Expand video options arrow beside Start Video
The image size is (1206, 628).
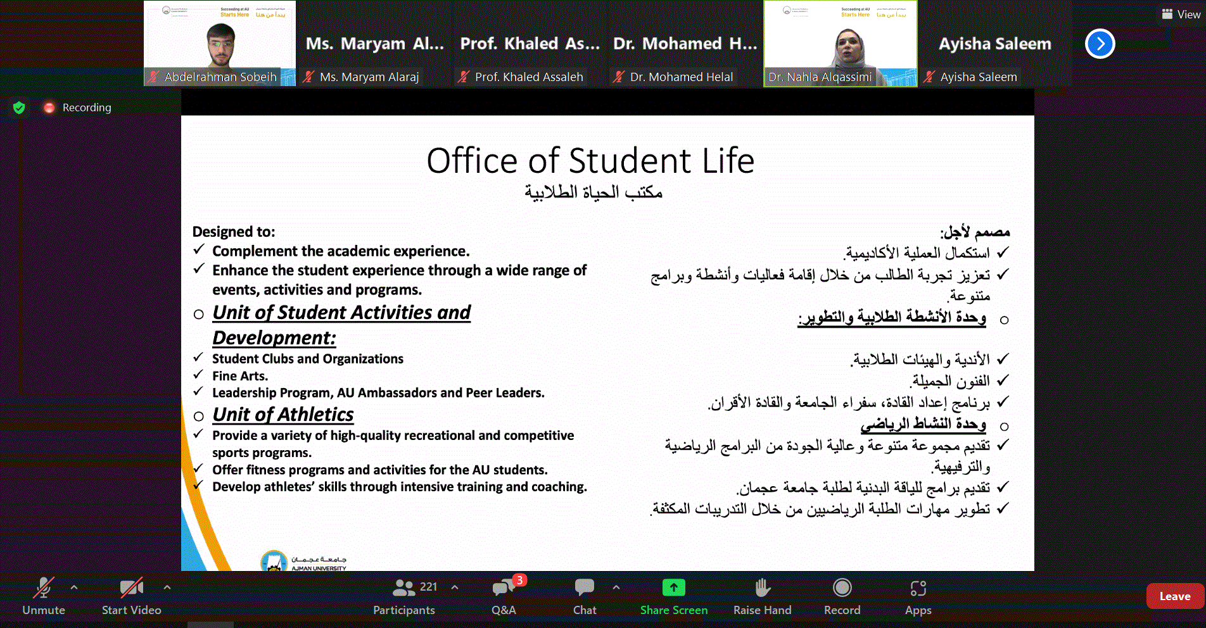(x=167, y=587)
